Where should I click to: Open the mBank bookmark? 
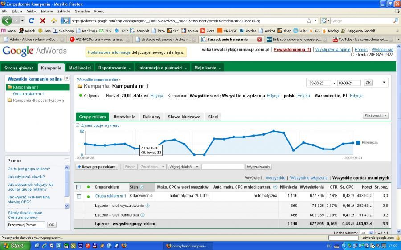pos(27,31)
